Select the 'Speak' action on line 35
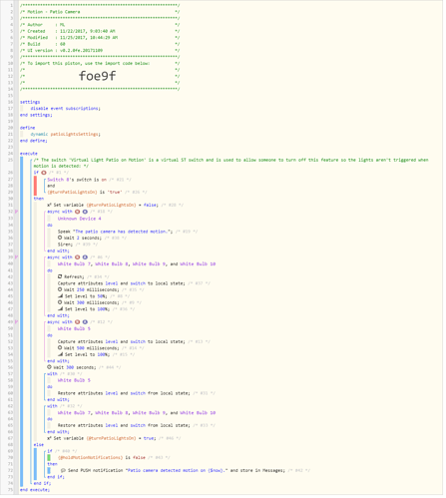 [x=115, y=232]
